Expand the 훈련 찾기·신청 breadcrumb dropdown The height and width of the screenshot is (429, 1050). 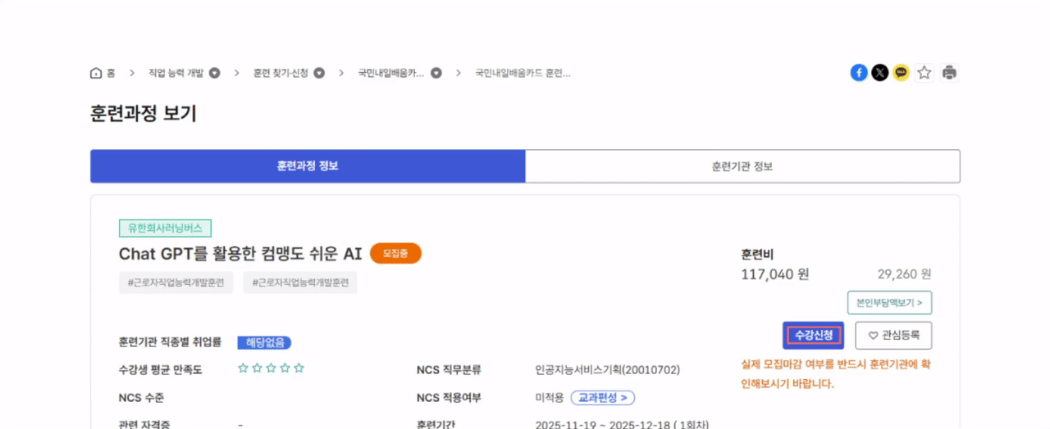click(x=319, y=73)
